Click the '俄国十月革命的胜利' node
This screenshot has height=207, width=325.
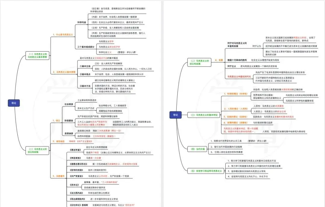point(237,60)
